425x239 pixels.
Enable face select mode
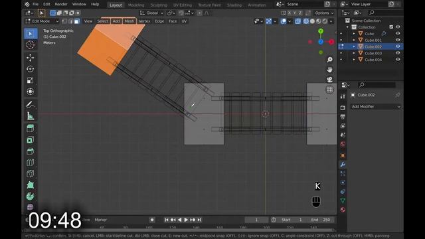click(x=77, y=21)
